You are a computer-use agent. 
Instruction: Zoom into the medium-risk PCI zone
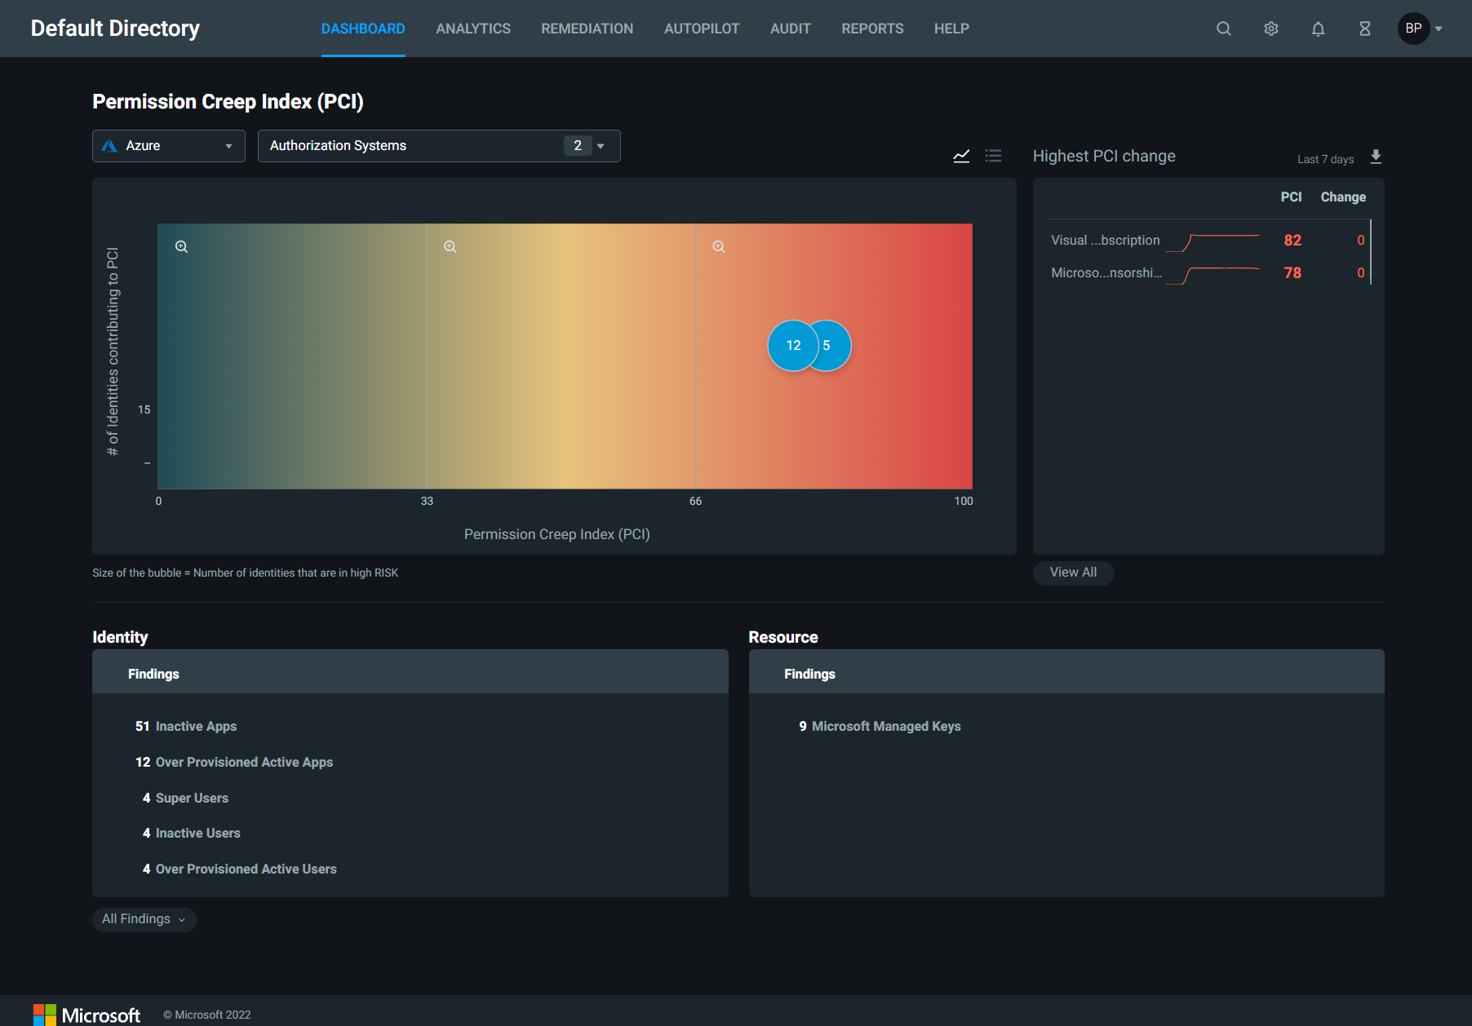450,246
